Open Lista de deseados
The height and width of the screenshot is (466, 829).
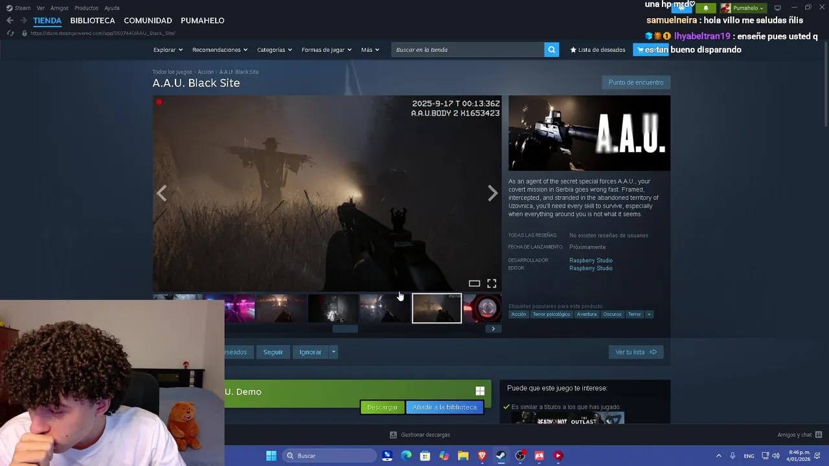598,50
